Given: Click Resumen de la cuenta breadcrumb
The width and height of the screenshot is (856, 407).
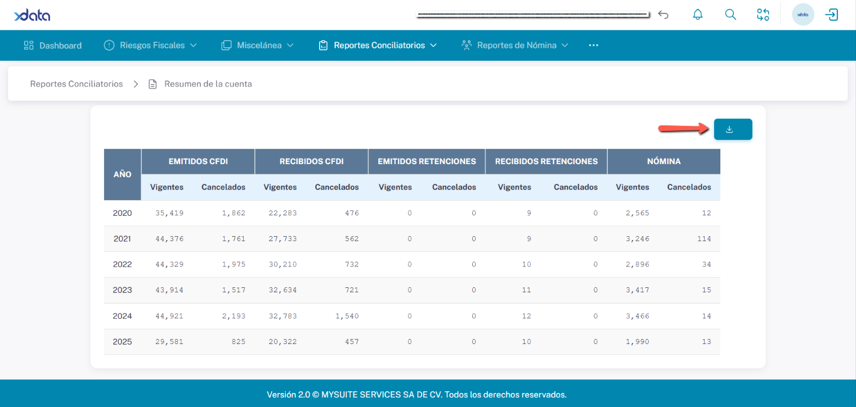Looking at the screenshot, I should (208, 84).
